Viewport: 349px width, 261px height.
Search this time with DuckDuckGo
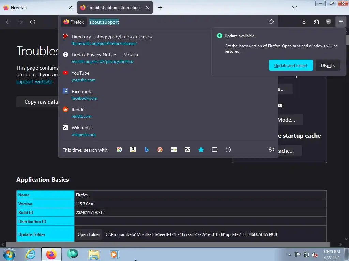pos(160,150)
